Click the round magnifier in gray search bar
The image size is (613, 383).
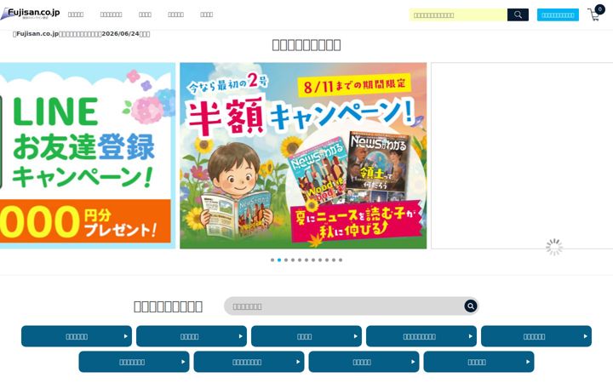(470, 306)
